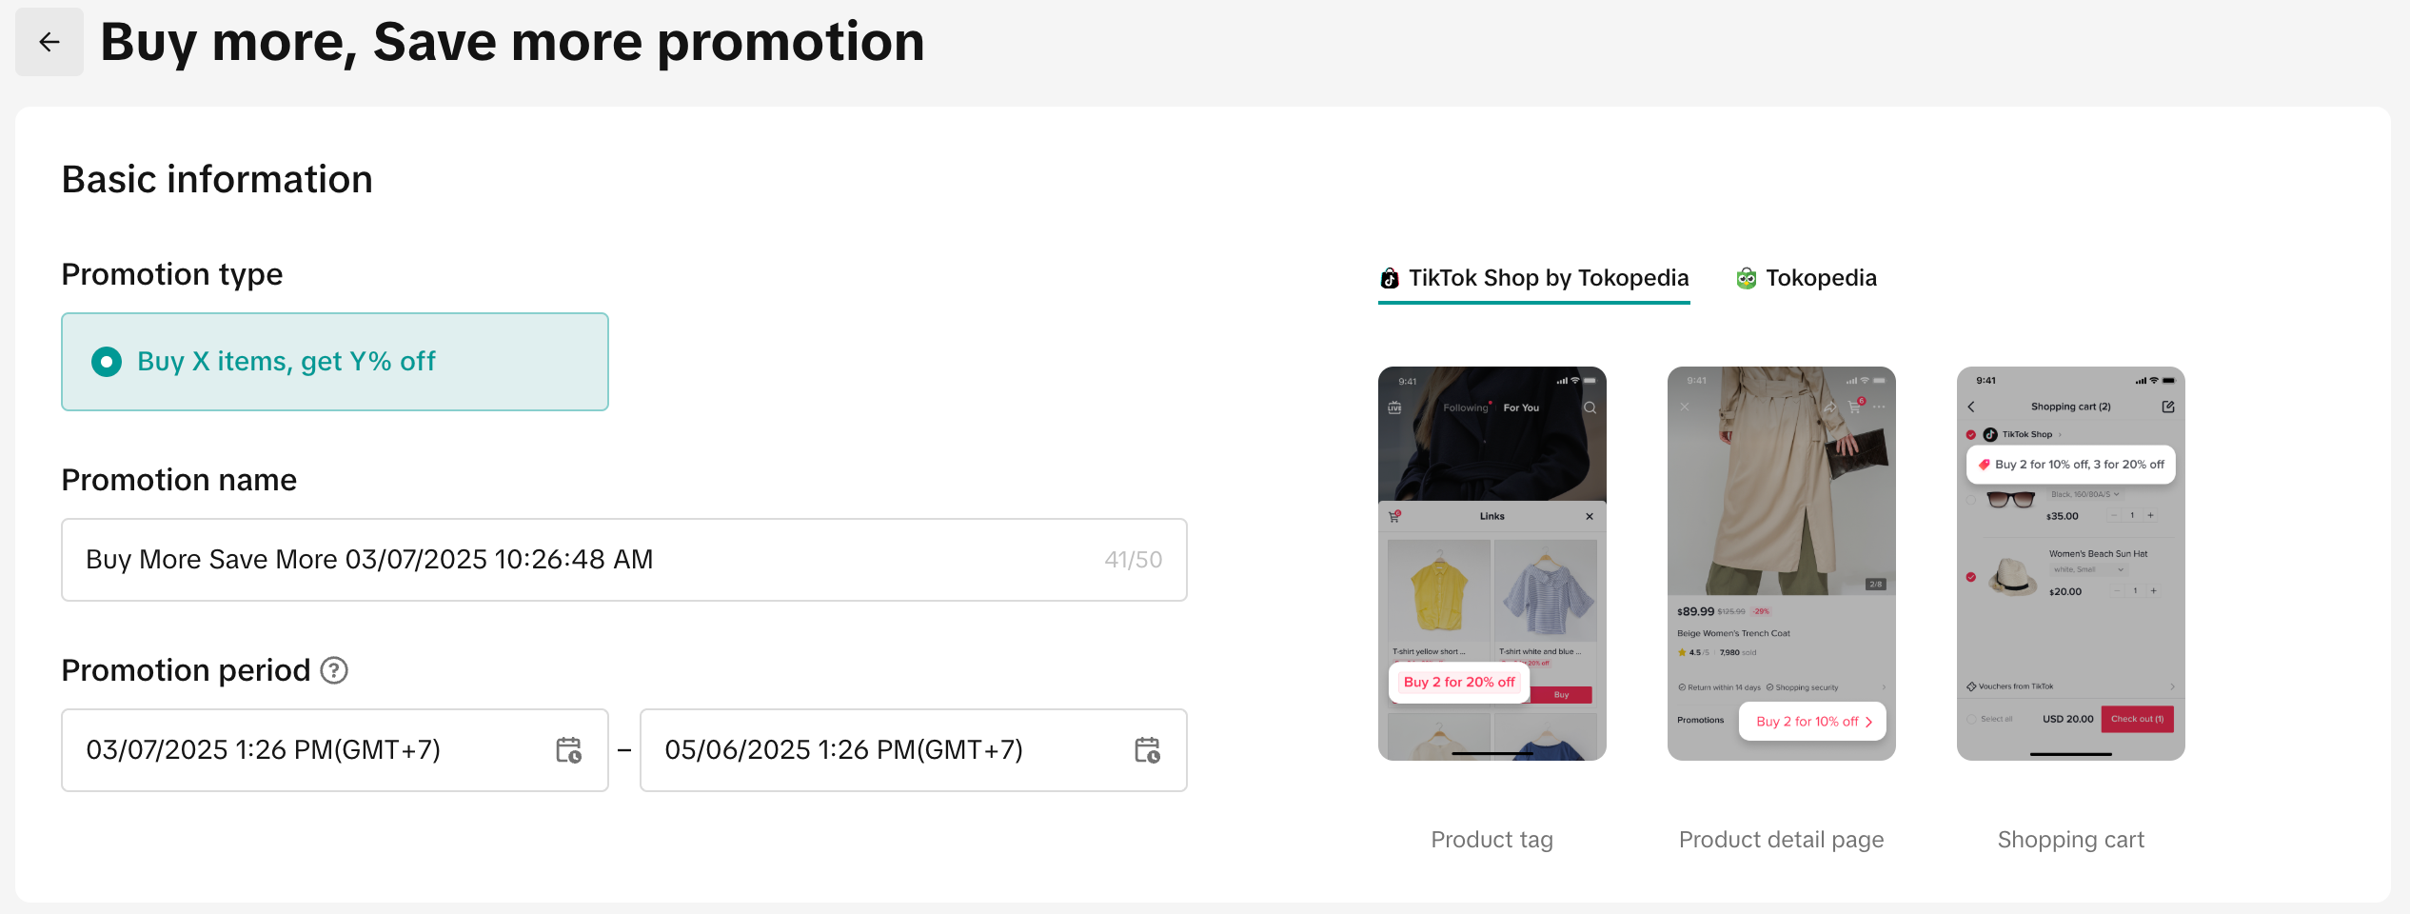Click the back arrow button
The width and height of the screenshot is (2410, 914).
49,42
